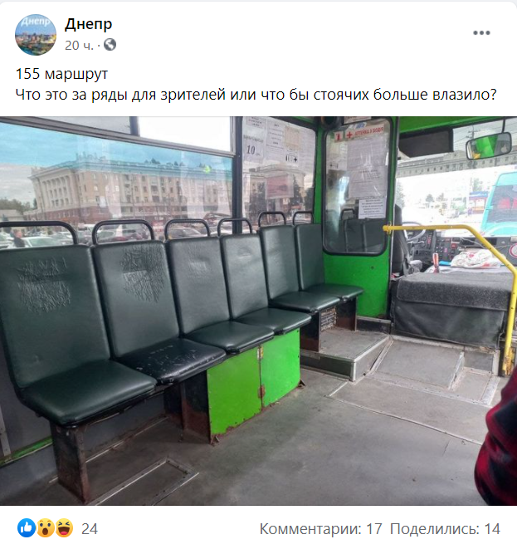517x549 pixels.
Task: Open the three-dot post options menu
Action: [x=481, y=33]
